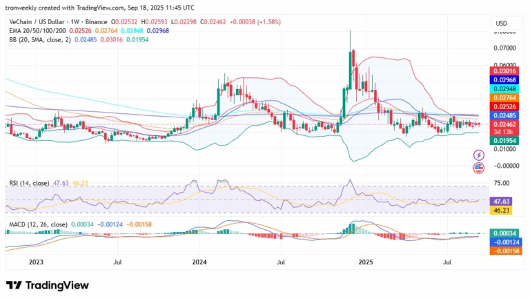This screenshot has width=530, height=301.
Task: Expand the MACD (12, 26, close) legend
Action: (37, 224)
